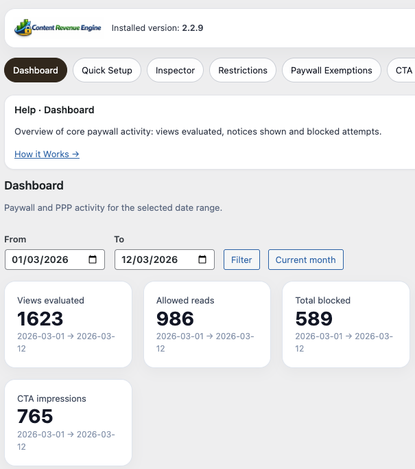The height and width of the screenshot is (469, 415).
Task: Follow the How it Works link
Action: point(47,155)
